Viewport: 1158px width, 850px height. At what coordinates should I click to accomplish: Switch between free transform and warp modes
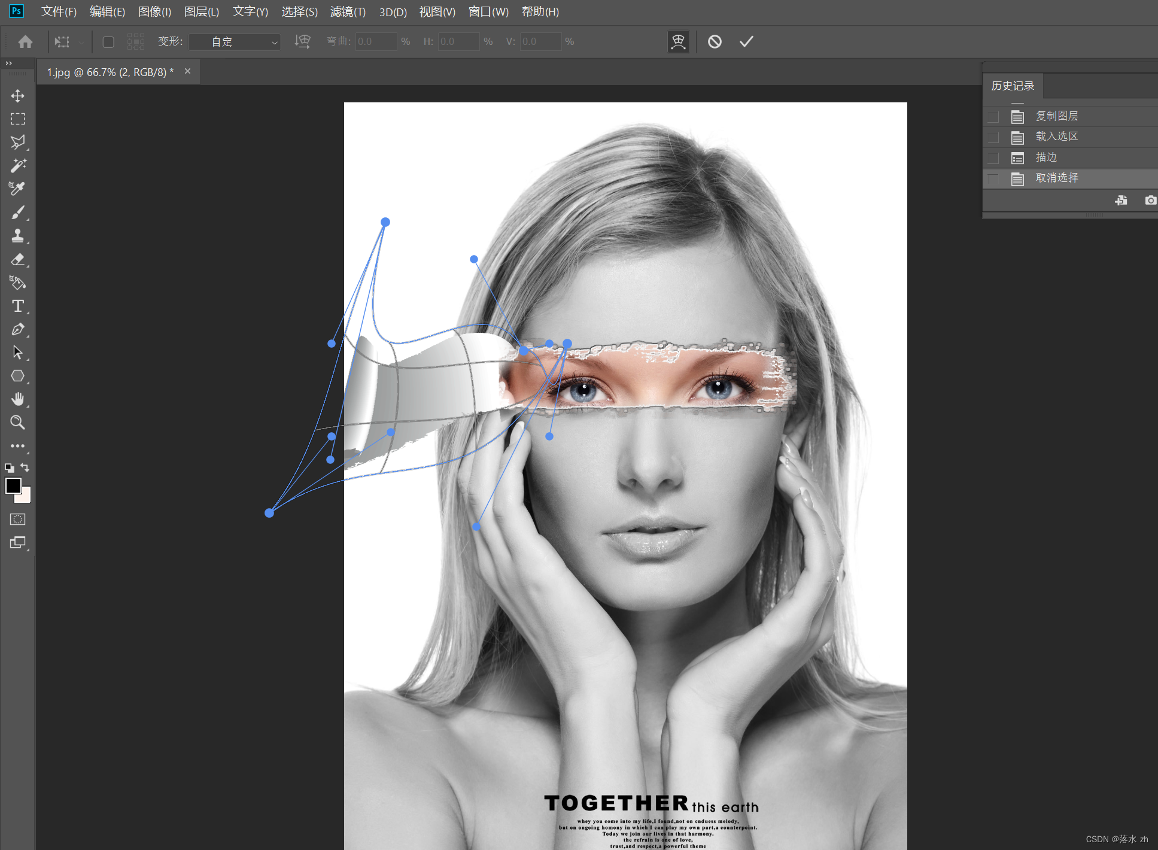coord(678,42)
